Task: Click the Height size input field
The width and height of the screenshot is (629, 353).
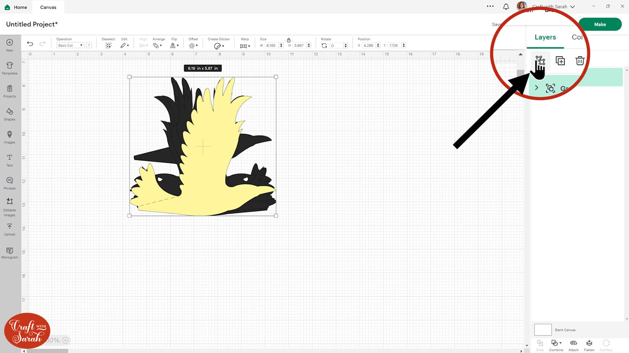Action: [299, 45]
